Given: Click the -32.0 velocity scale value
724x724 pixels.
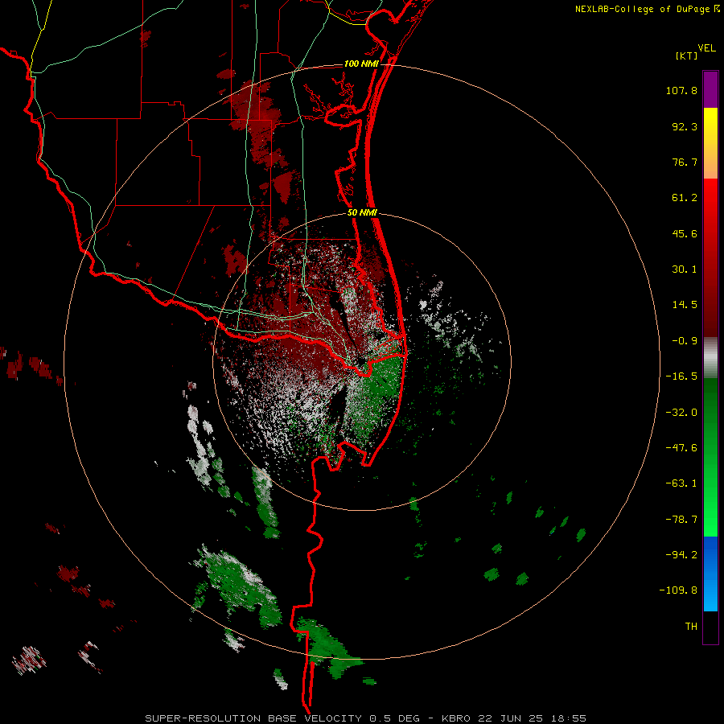Looking at the screenshot, I should tap(681, 413).
